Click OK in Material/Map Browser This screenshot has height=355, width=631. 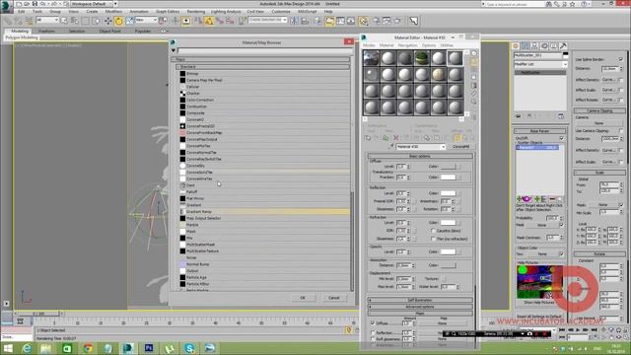(303, 298)
